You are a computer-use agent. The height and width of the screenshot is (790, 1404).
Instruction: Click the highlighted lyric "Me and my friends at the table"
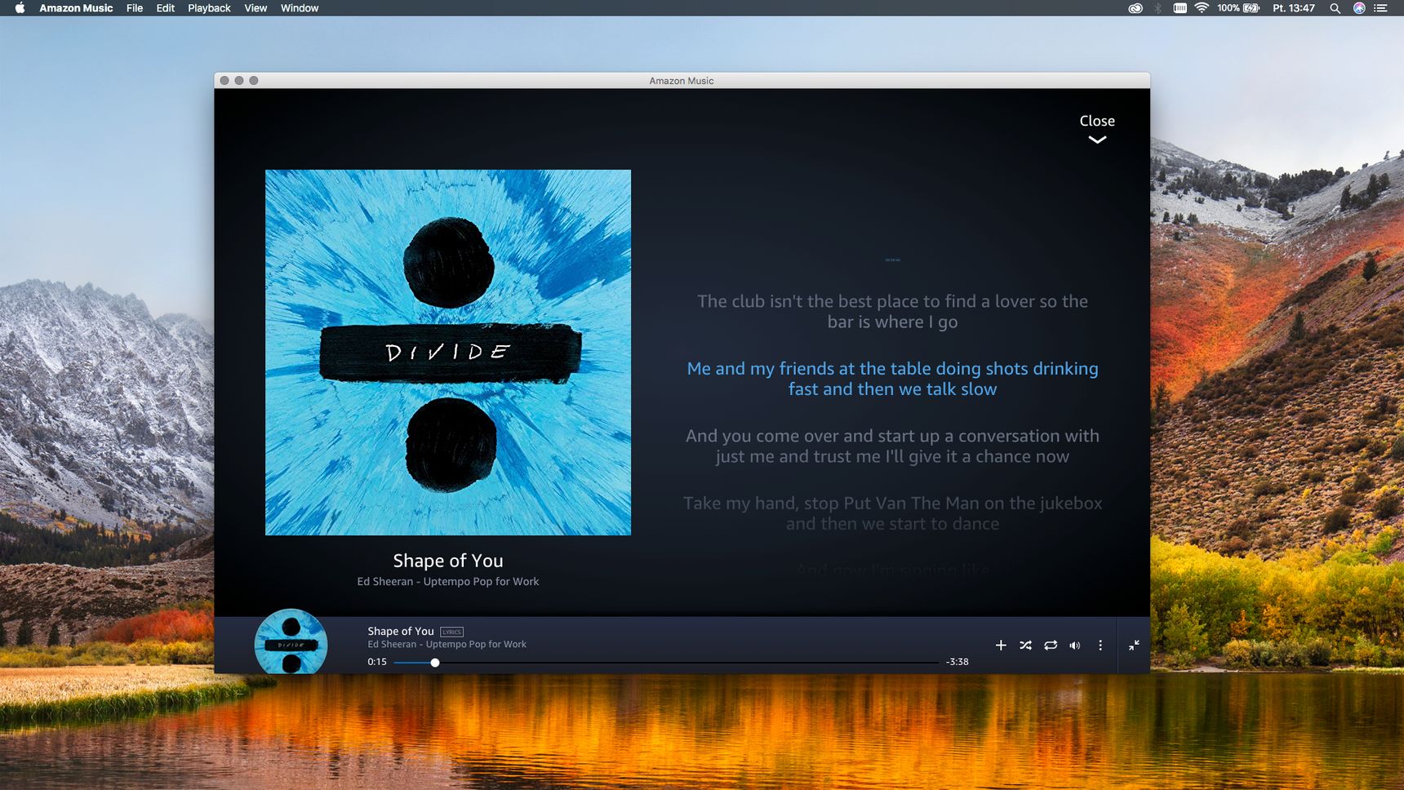coord(892,379)
